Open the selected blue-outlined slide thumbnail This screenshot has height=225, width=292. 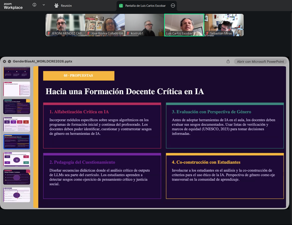pyautogui.click(x=17, y=142)
